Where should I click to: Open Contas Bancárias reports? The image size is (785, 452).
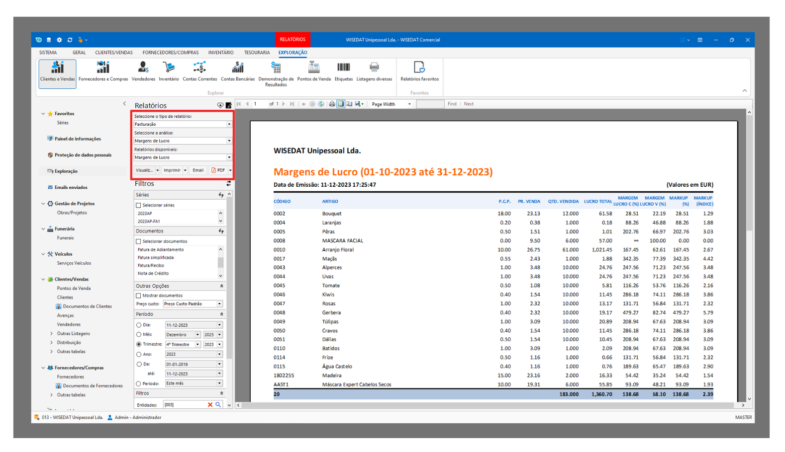click(x=237, y=71)
